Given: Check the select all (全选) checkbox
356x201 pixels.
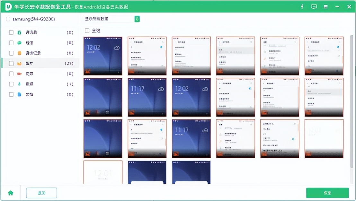Looking at the screenshot, I should [x=87, y=31].
